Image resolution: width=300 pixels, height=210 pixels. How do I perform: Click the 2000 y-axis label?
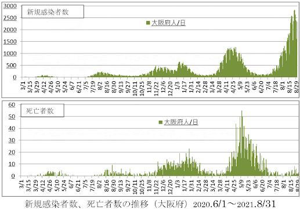(10, 30)
